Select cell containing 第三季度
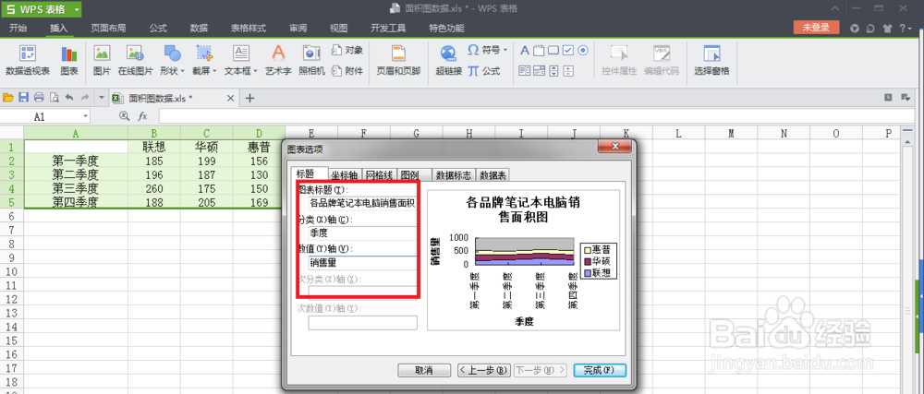This screenshot has height=394, width=924. 76,188
